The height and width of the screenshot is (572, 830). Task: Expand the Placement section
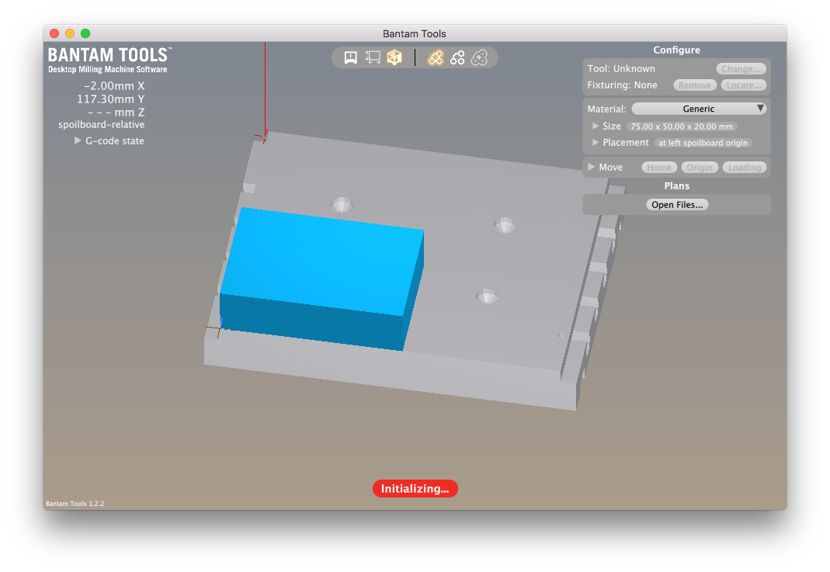[596, 142]
